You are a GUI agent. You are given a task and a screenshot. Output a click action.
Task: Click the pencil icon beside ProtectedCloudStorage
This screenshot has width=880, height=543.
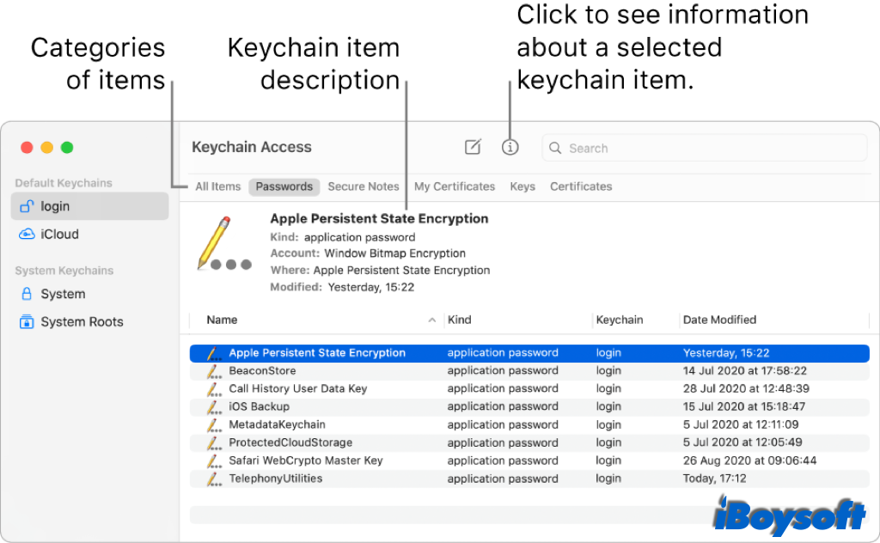coord(214,443)
